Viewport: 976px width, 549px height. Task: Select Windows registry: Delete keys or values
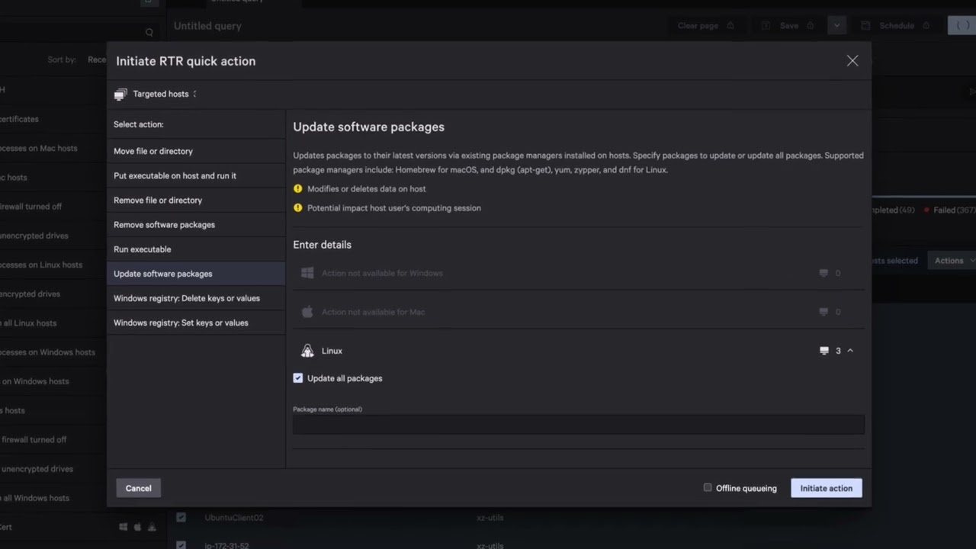pyautogui.click(x=196, y=297)
